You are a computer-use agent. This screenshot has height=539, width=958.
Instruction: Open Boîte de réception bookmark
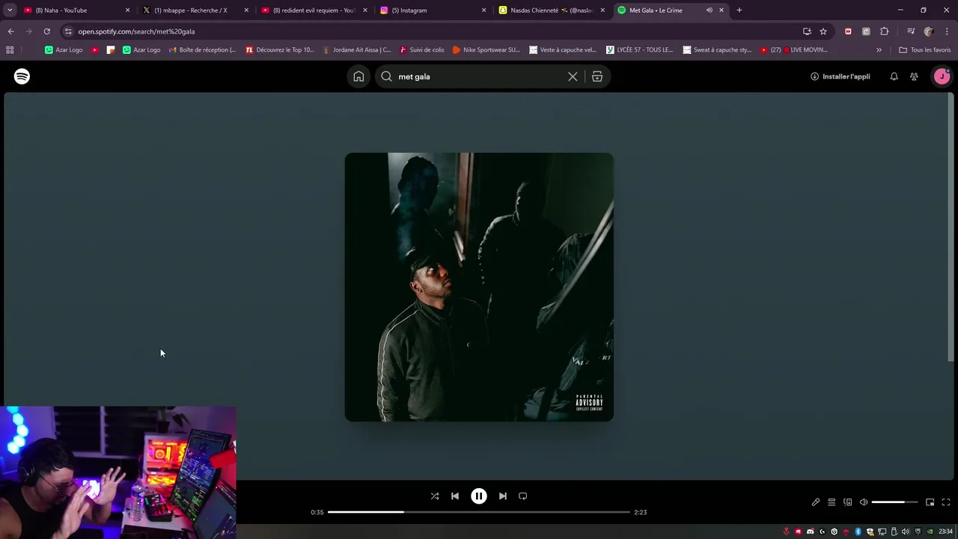coord(202,50)
